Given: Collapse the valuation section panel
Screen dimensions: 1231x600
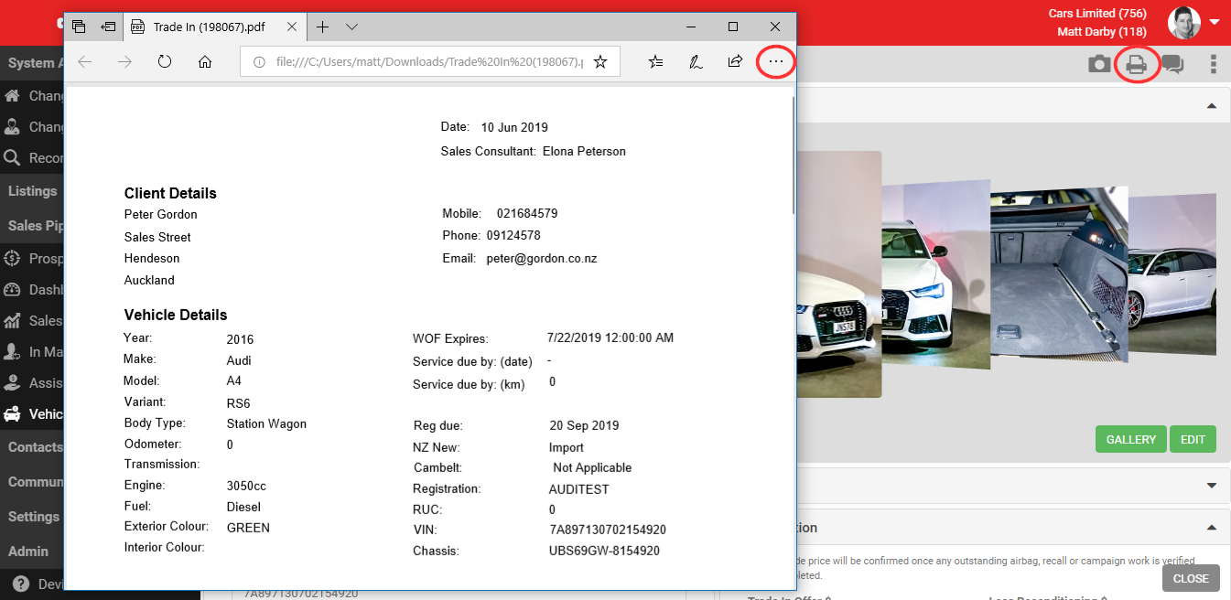Looking at the screenshot, I should click(x=1212, y=528).
